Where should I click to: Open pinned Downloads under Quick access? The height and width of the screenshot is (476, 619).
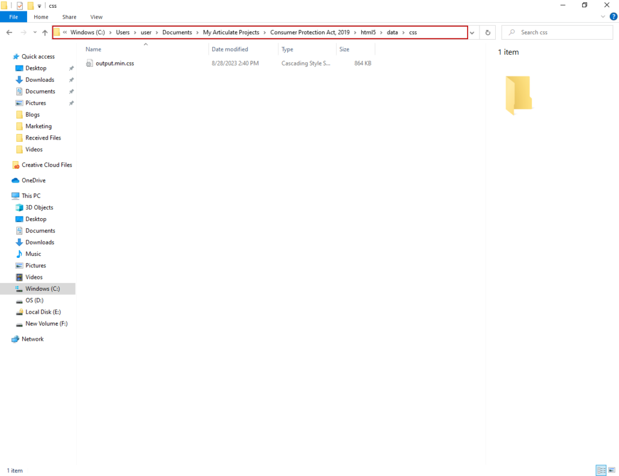point(40,80)
